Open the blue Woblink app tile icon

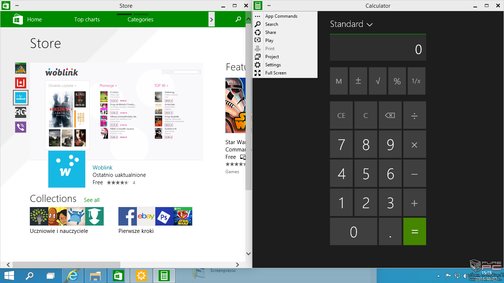coord(67,169)
